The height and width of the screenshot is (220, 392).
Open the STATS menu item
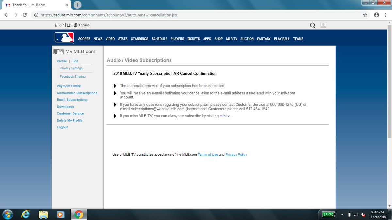point(123,39)
